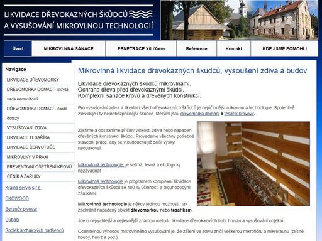Open Spolek archaických nadšenců link
Screen dimensions: 322x241
pyautogui.click(x=35, y=230)
